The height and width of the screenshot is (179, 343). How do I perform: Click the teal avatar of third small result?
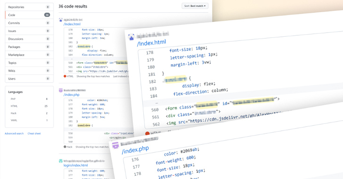[x=61, y=161]
